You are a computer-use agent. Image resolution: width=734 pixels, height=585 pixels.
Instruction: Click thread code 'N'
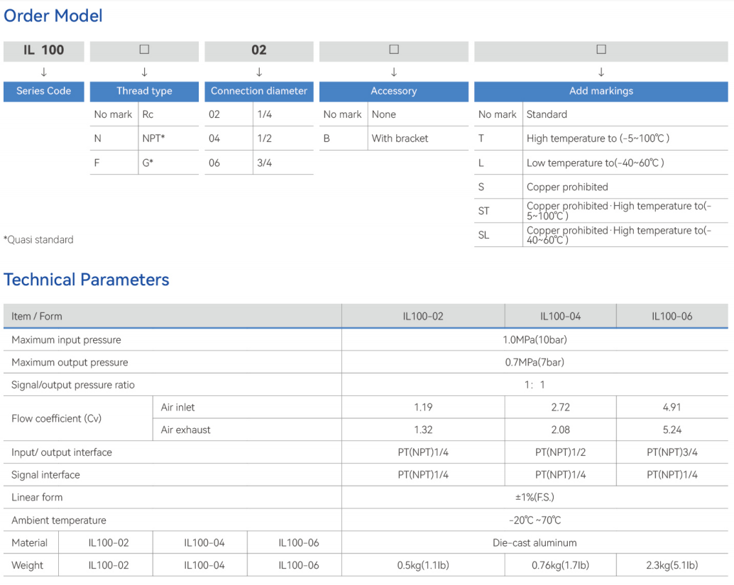coord(97,138)
